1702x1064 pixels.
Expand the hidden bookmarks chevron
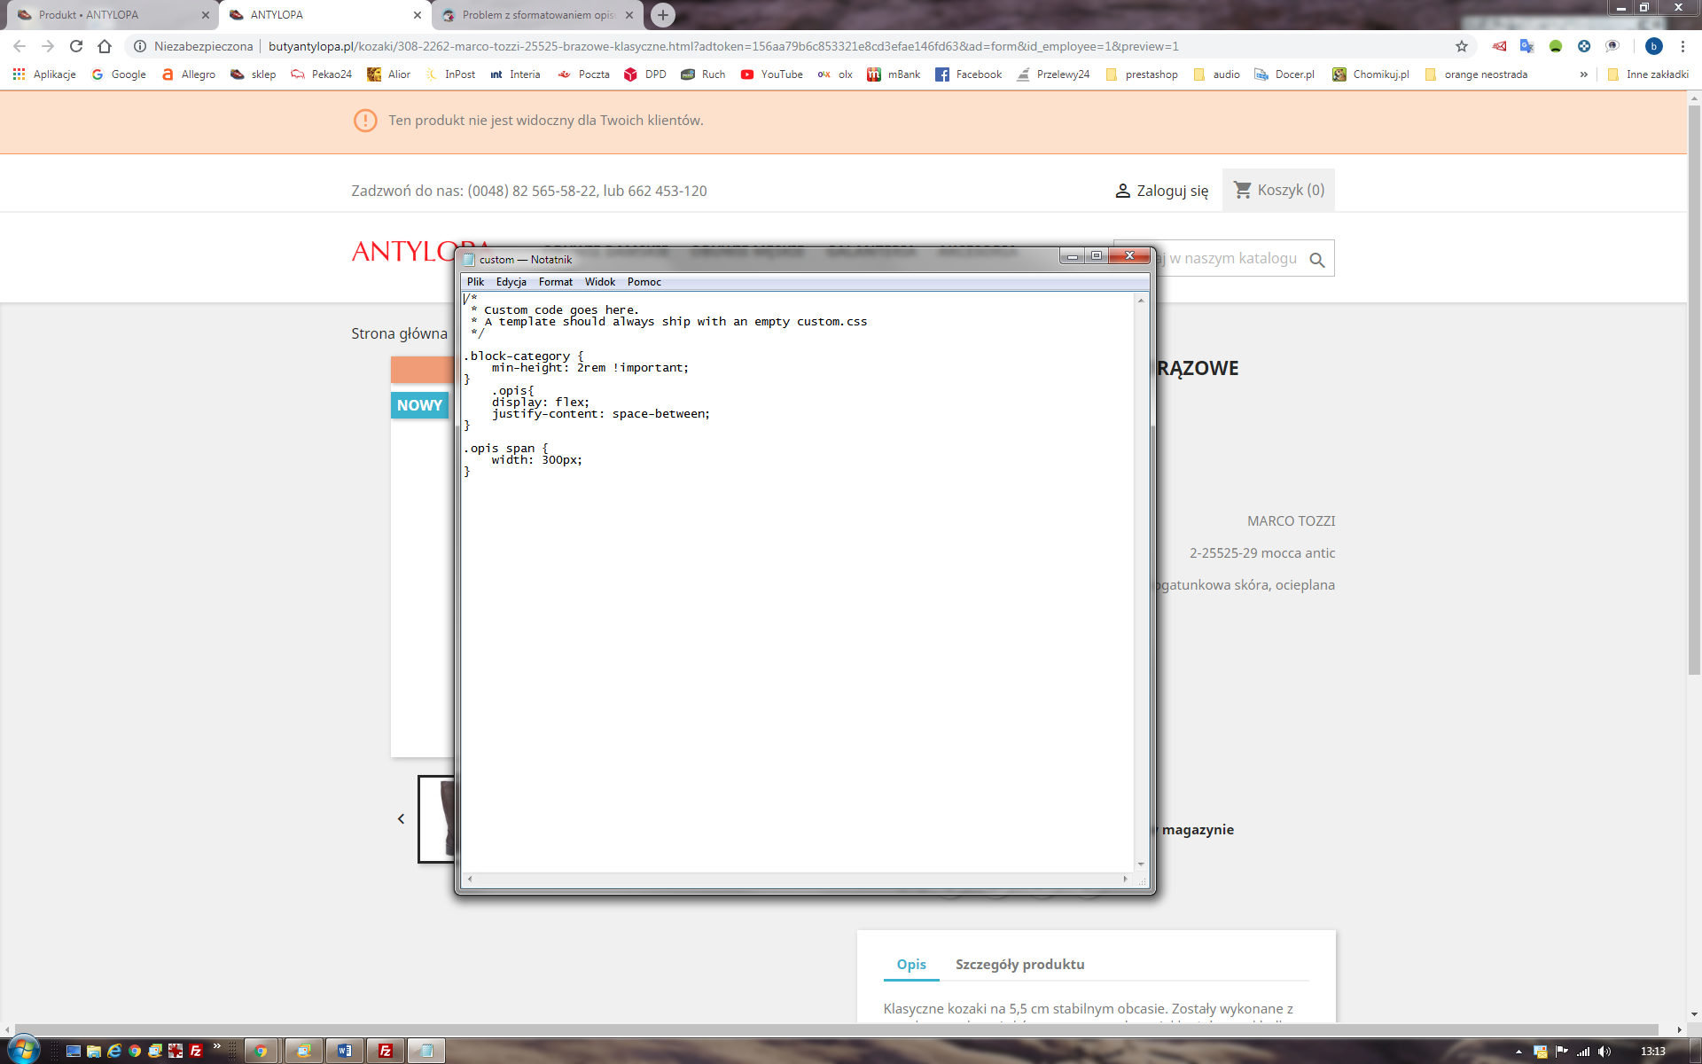(x=1583, y=74)
